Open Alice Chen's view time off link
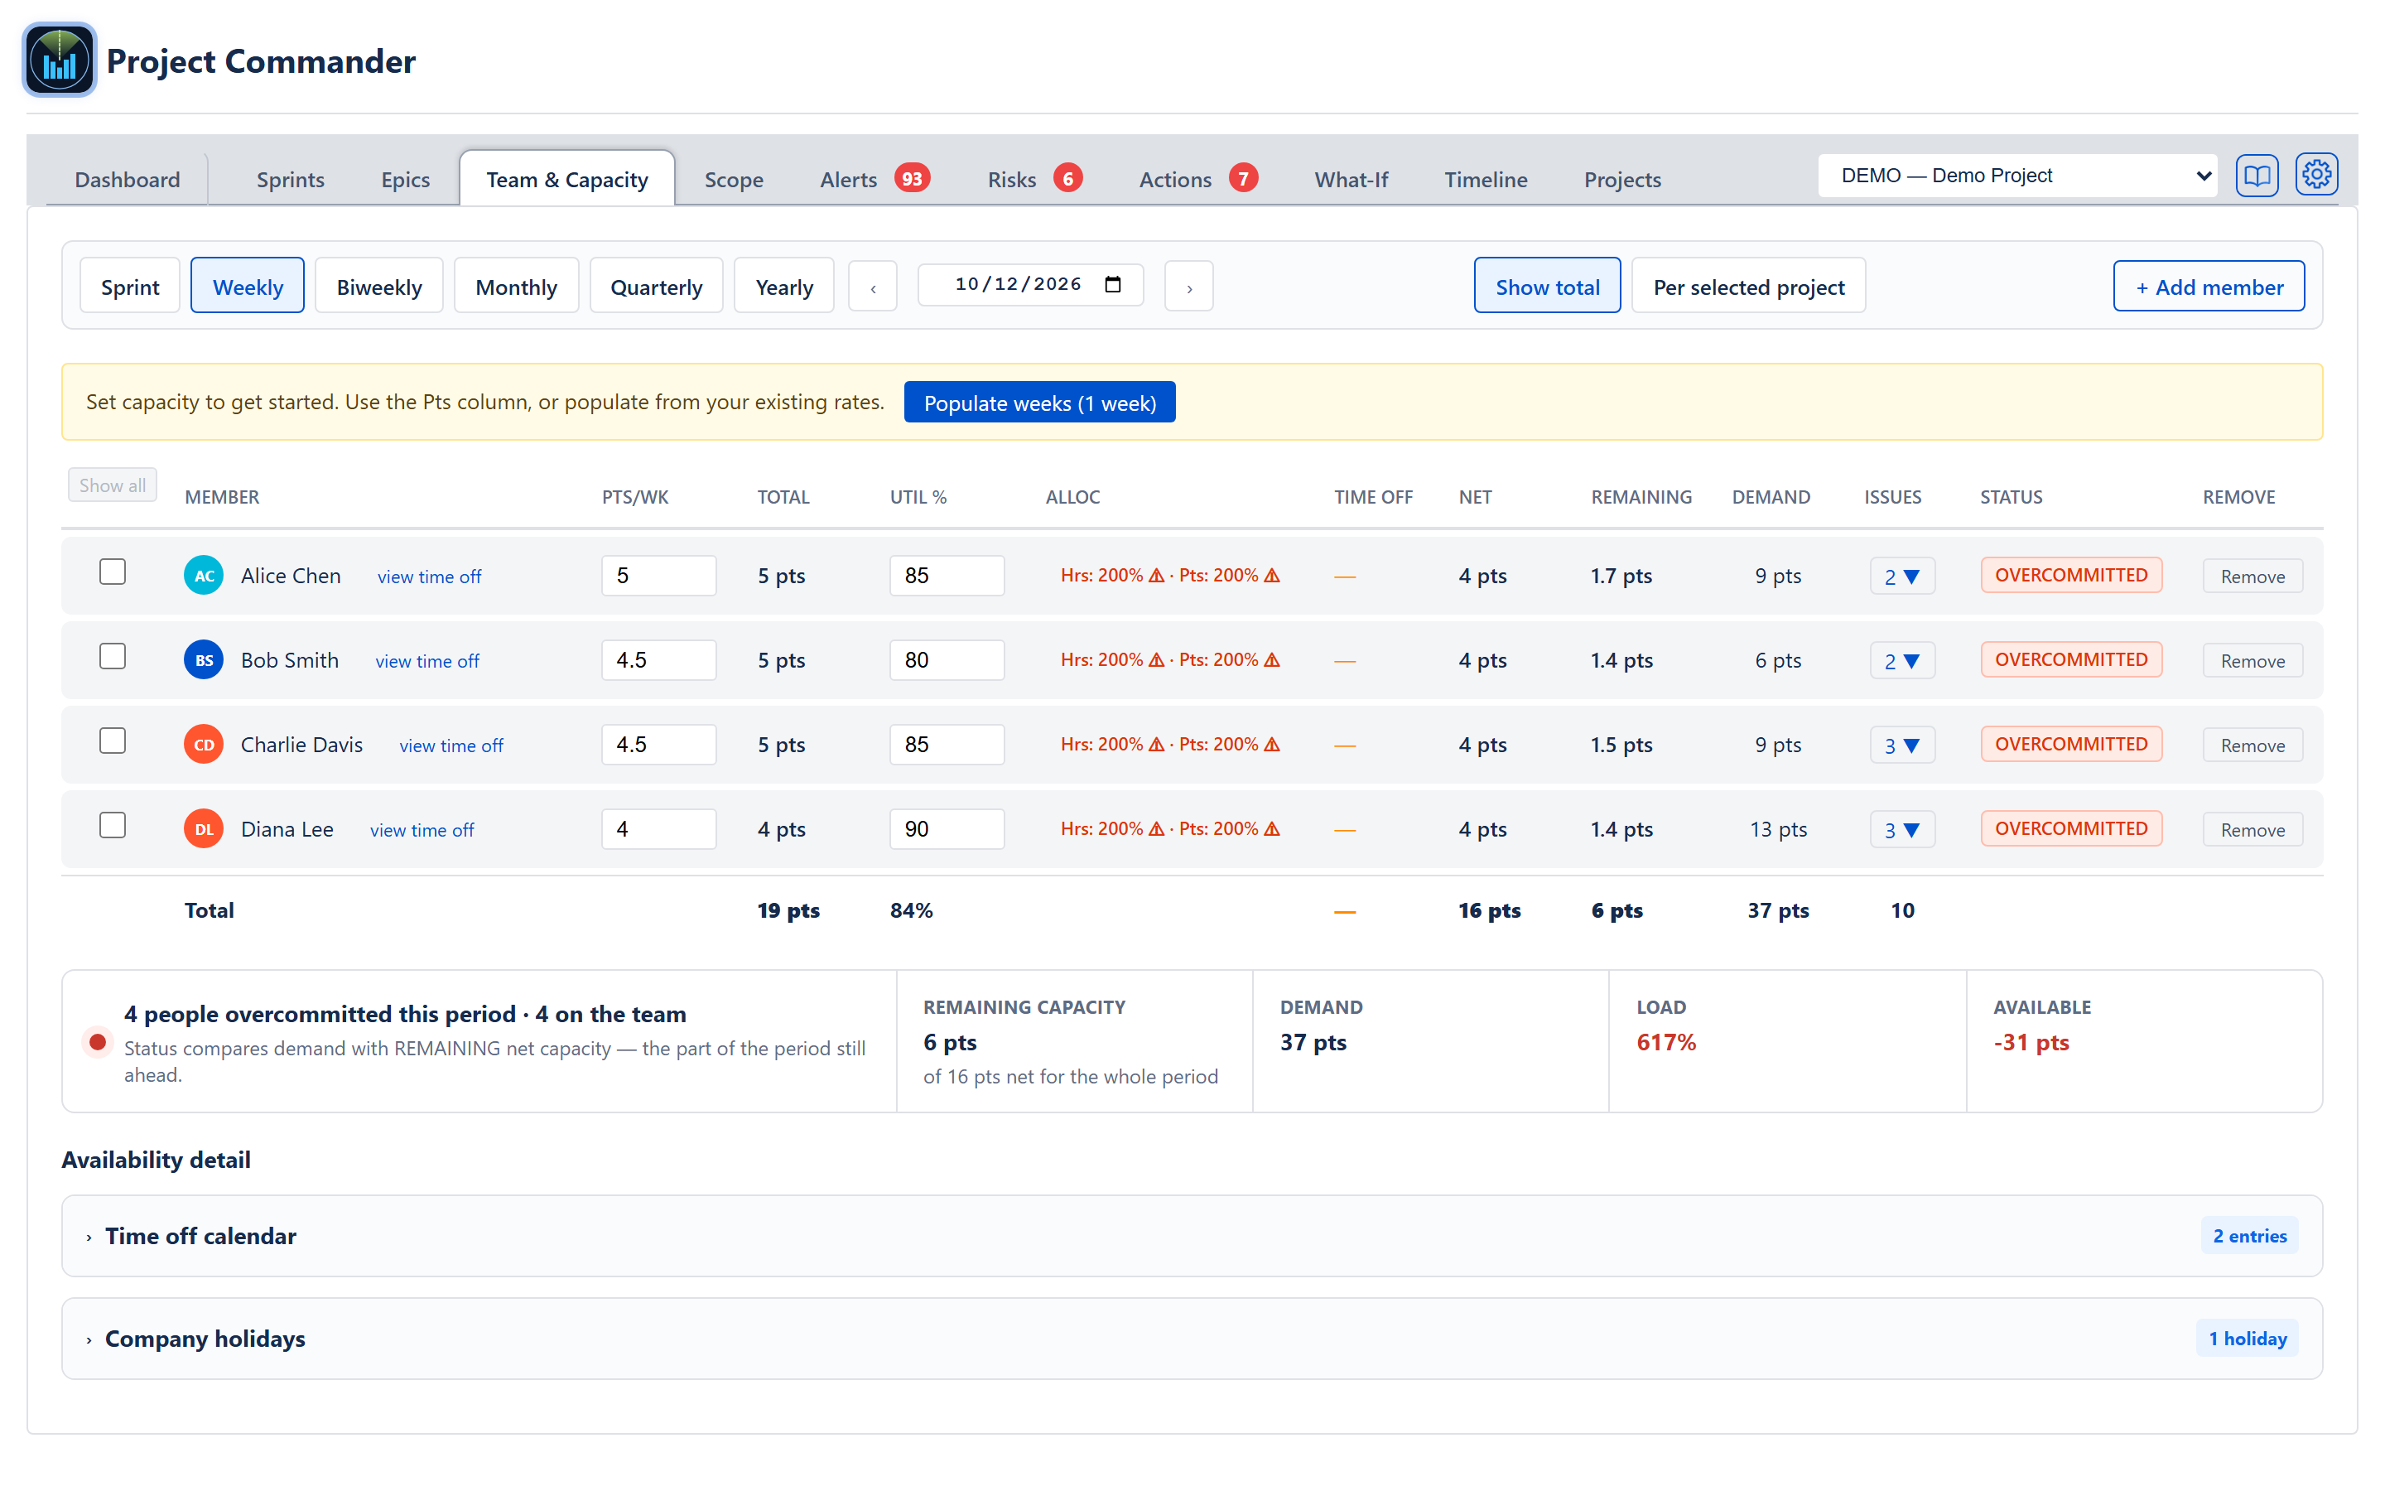This screenshot has width=2385, height=1491. [x=429, y=577]
